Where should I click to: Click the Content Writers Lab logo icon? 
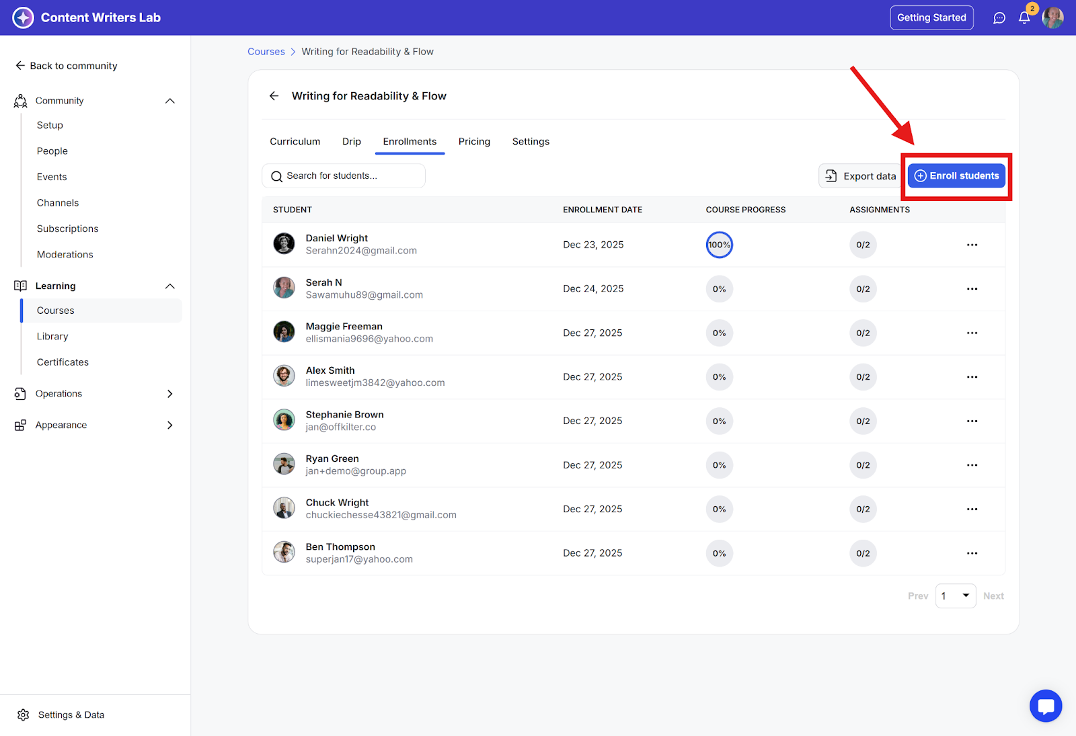(23, 17)
